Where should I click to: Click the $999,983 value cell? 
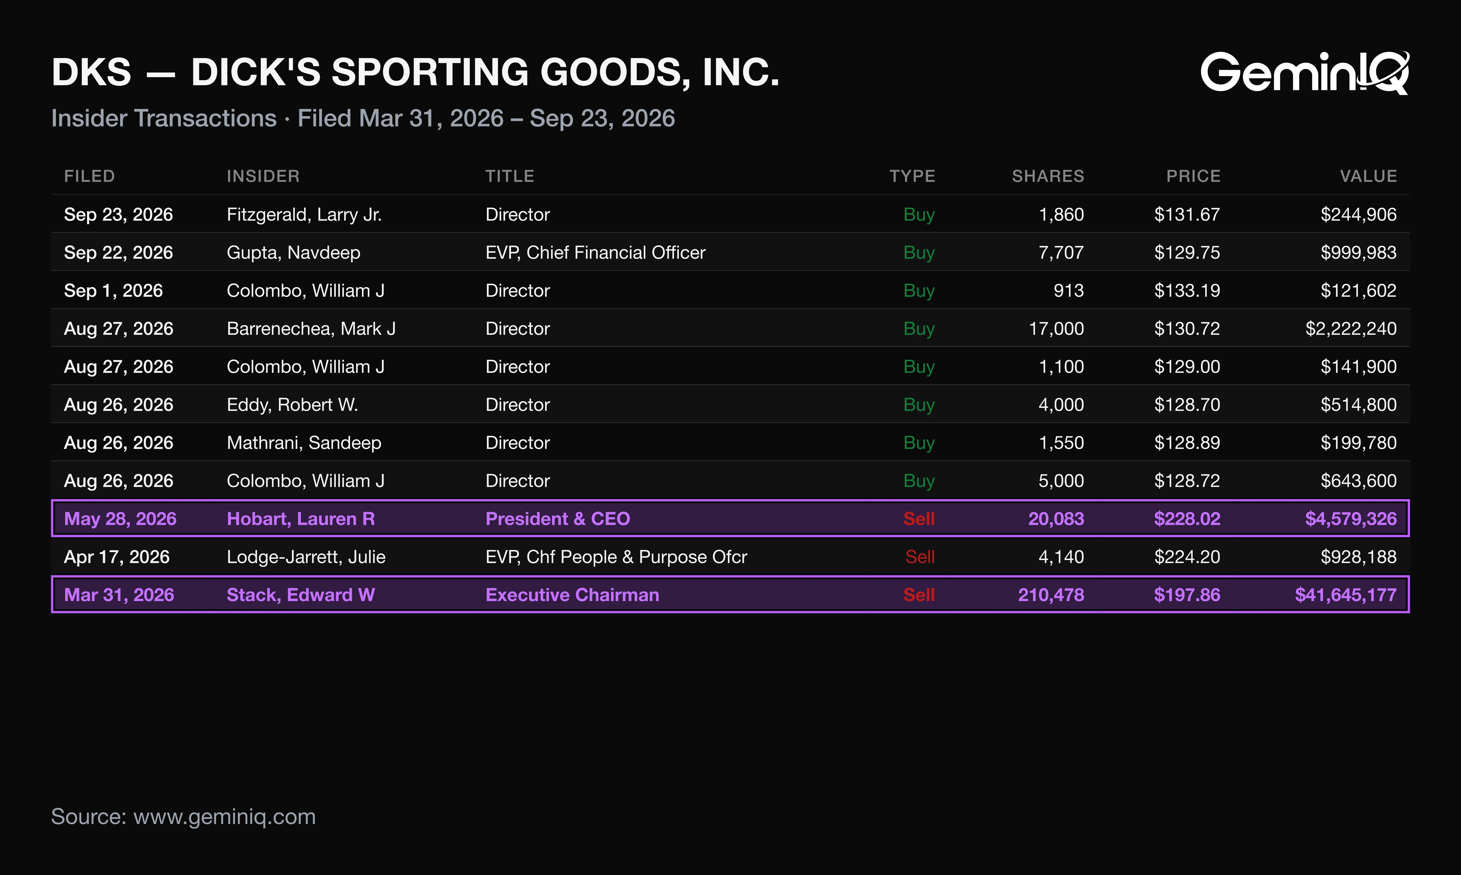(1359, 252)
